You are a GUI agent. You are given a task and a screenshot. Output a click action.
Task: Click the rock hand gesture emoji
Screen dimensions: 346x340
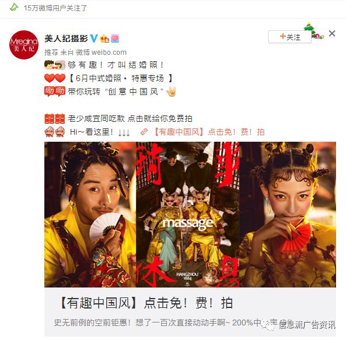tap(171, 92)
